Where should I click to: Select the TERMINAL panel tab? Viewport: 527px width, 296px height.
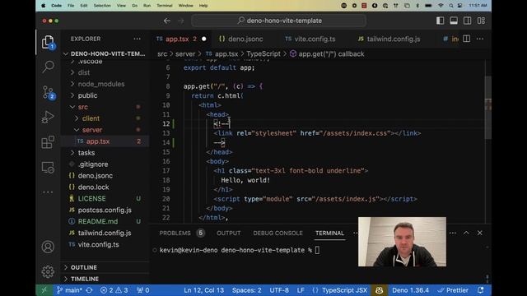(x=329, y=233)
